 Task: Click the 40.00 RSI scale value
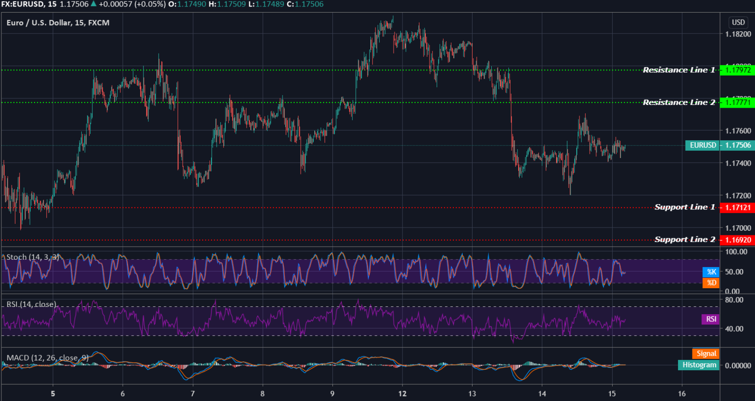coord(734,329)
